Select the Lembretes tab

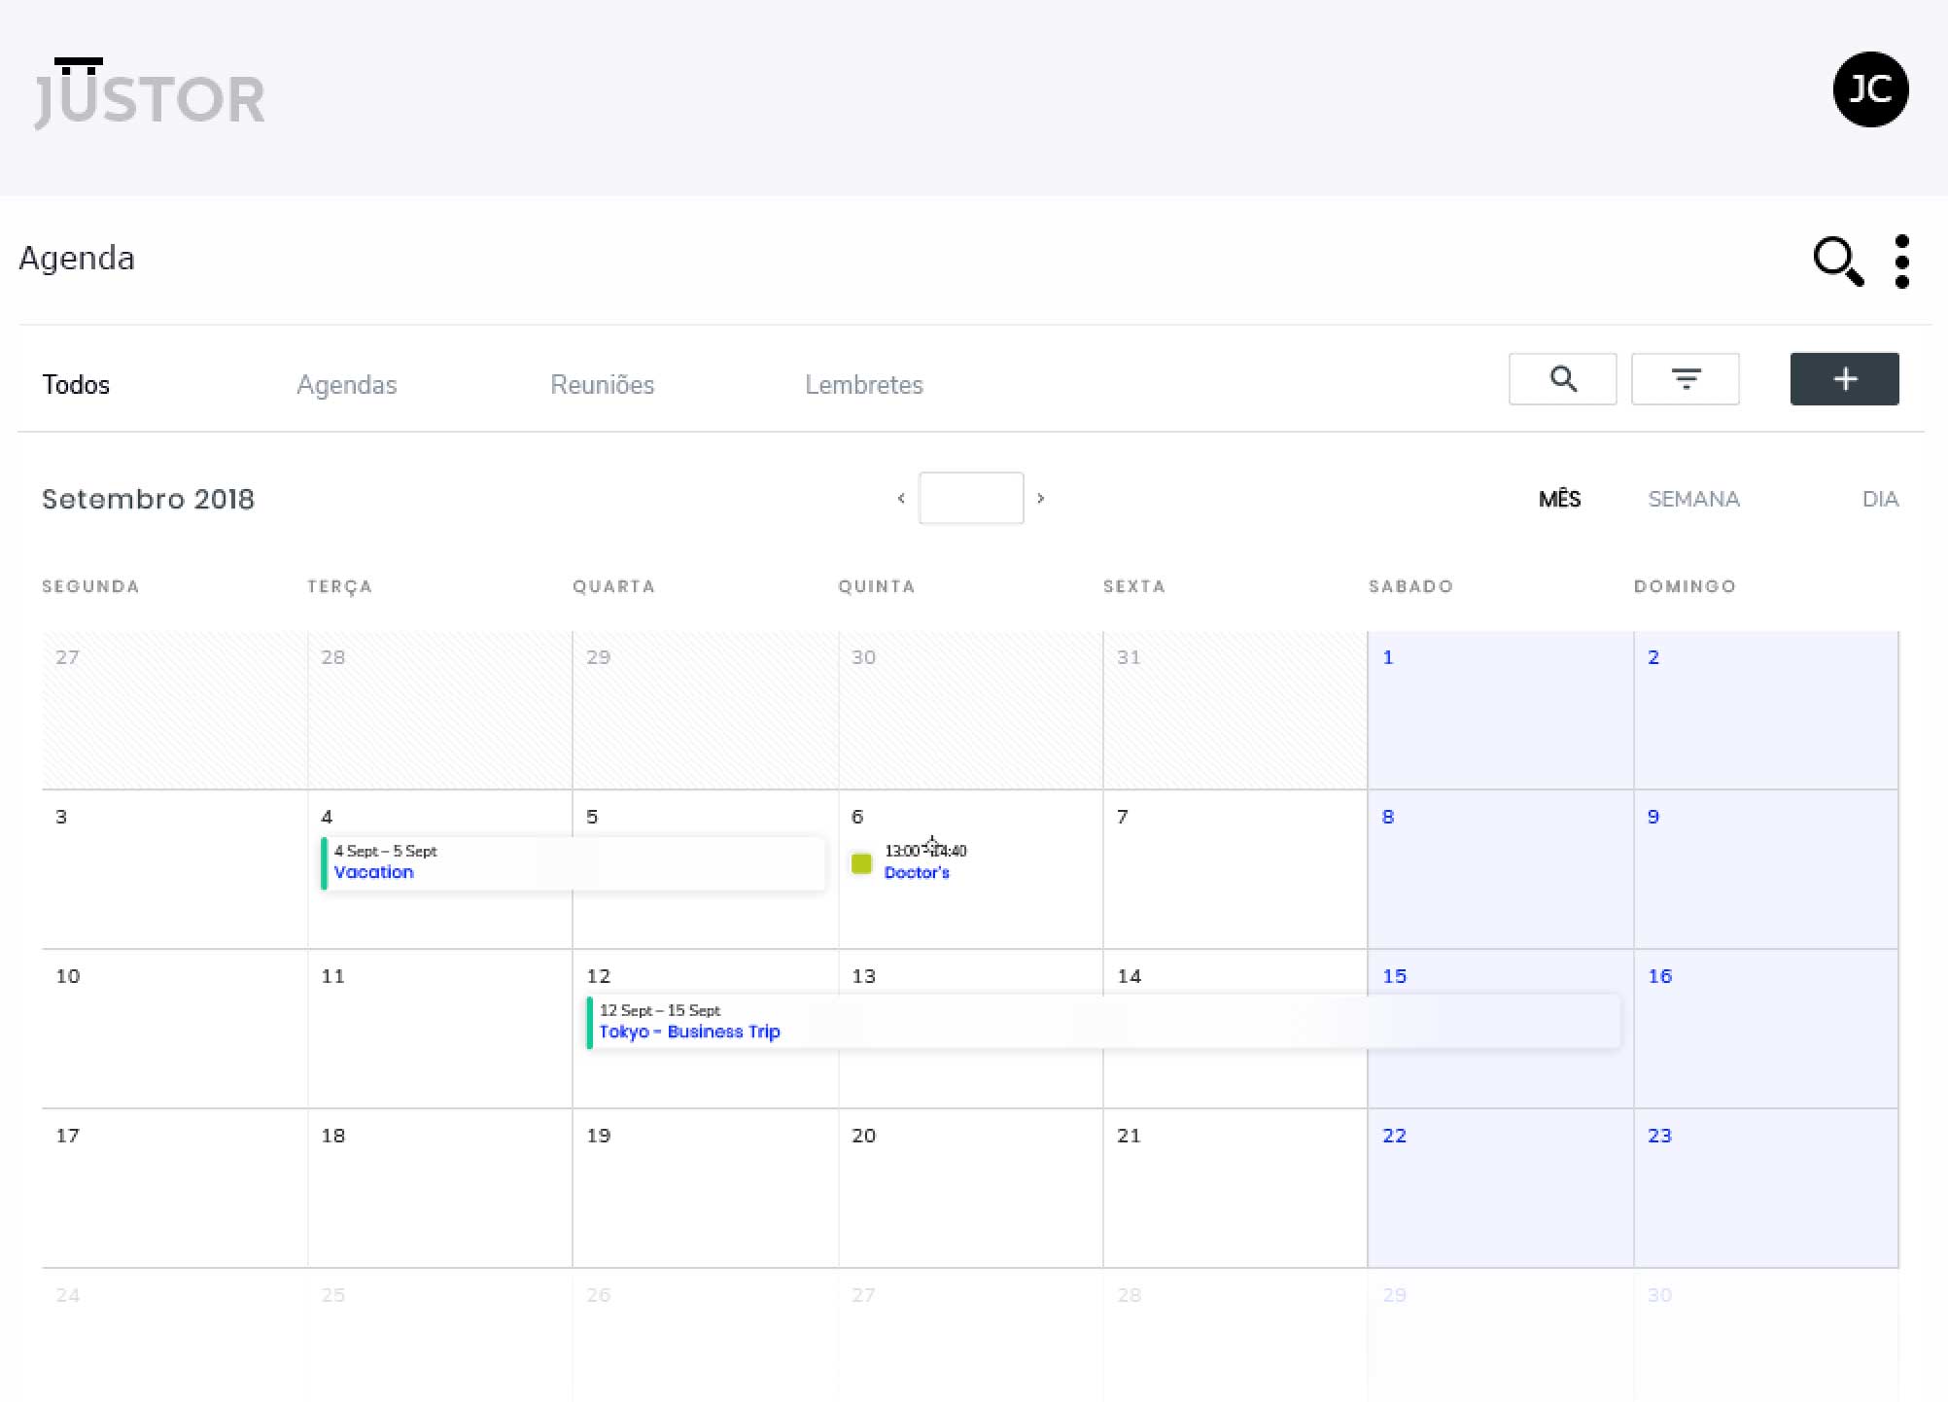coord(863,385)
